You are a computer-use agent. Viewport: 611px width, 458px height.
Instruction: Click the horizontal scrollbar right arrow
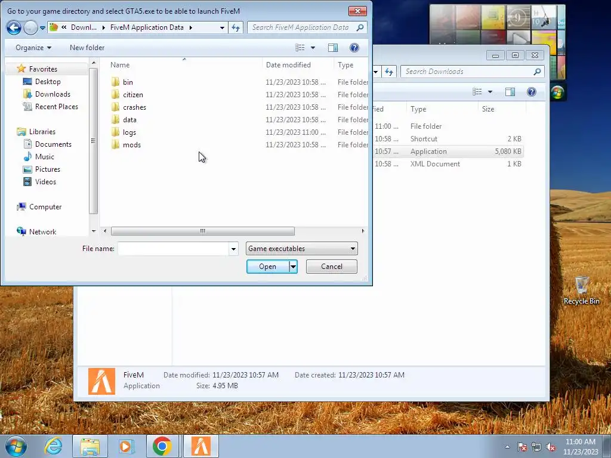click(x=363, y=231)
